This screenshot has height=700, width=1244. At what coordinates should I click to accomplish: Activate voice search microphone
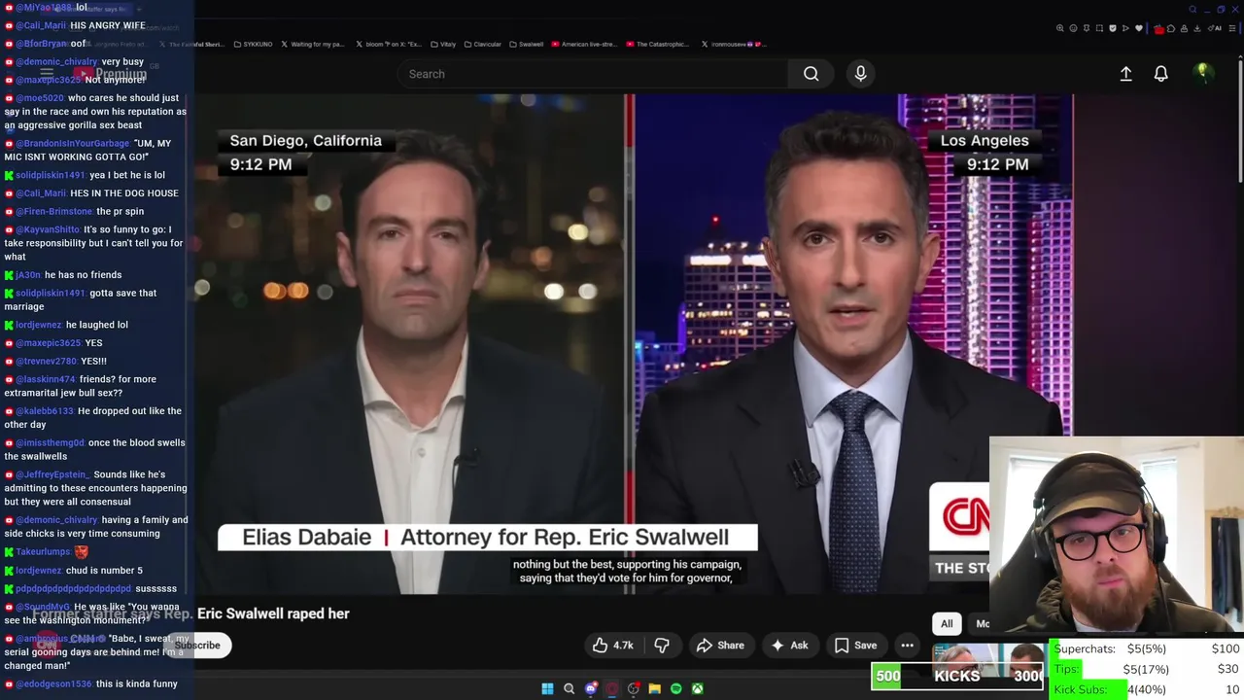(x=860, y=74)
